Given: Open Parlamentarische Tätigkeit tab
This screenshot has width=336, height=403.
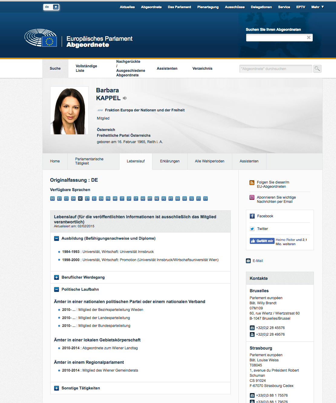Looking at the screenshot, I should 93,161.
